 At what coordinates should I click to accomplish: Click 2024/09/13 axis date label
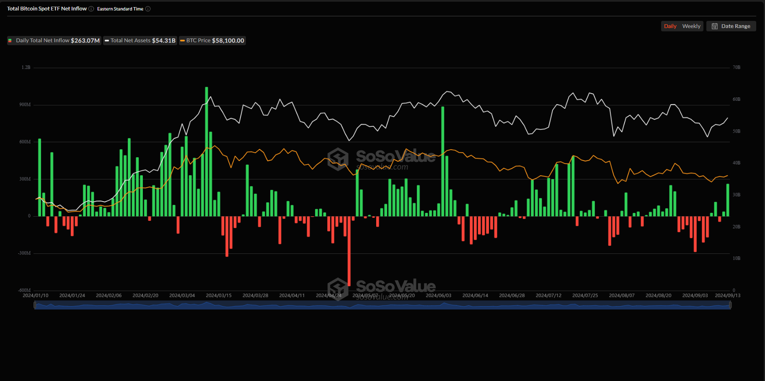click(728, 296)
